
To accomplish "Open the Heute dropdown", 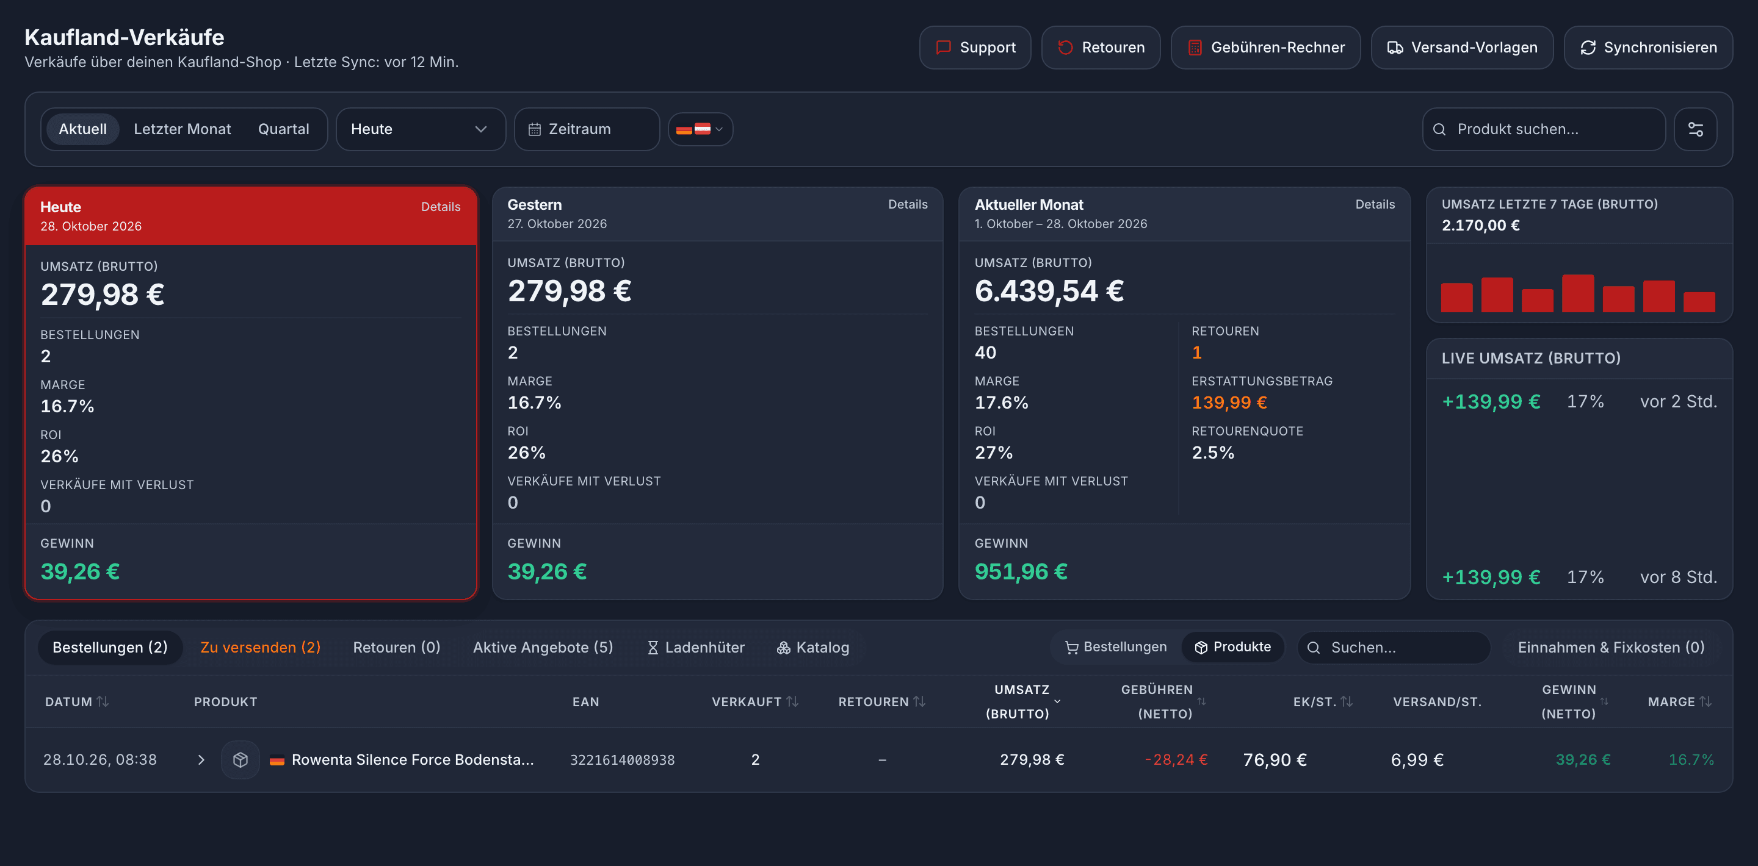I will click(x=421, y=129).
